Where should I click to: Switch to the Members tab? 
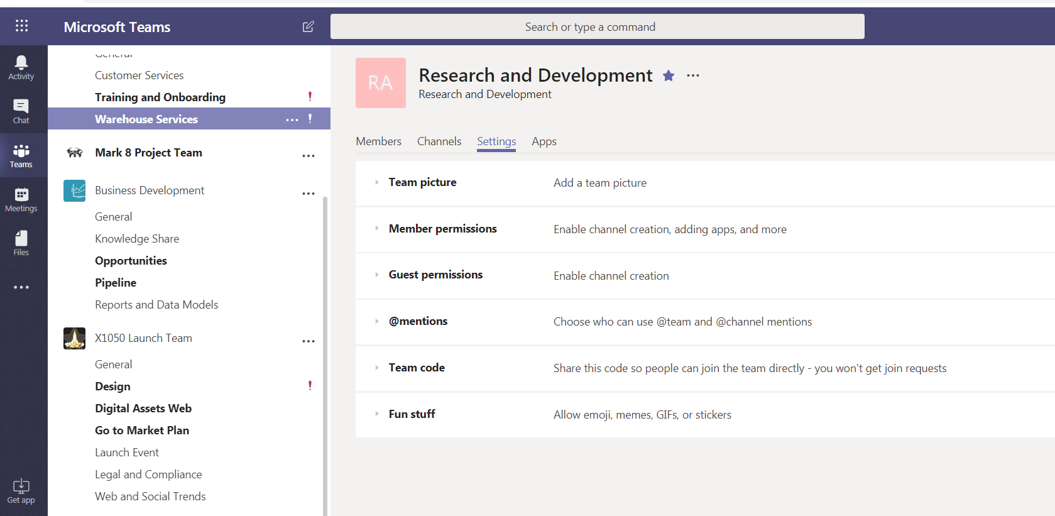pos(378,141)
